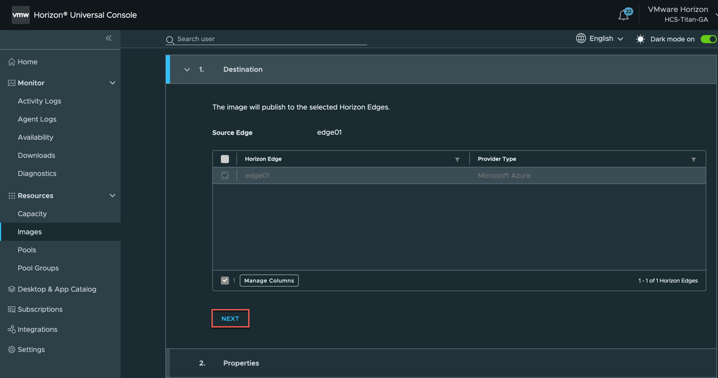Click edge01 cell in table

pos(257,175)
